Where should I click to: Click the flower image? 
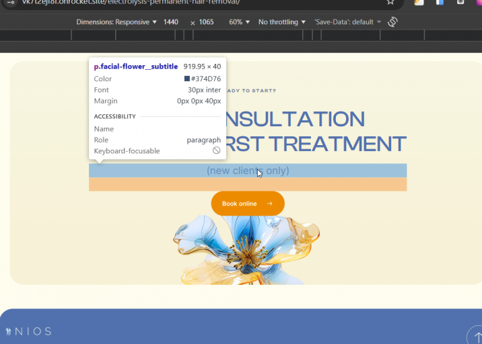[x=246, y=250]
